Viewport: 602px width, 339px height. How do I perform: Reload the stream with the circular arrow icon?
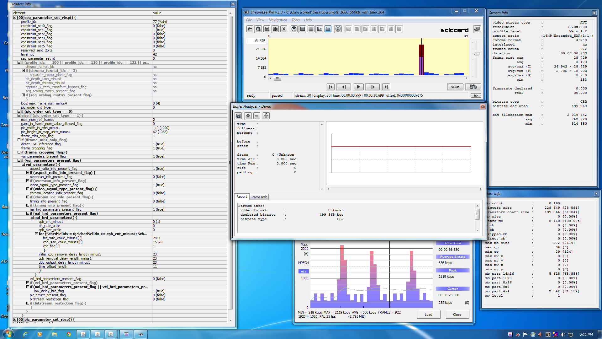[x=258, y=29]
